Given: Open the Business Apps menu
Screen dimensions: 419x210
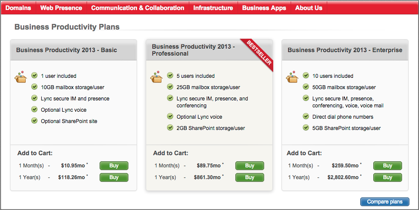Looking at the screenshot, I should click(x=264, y=8).
